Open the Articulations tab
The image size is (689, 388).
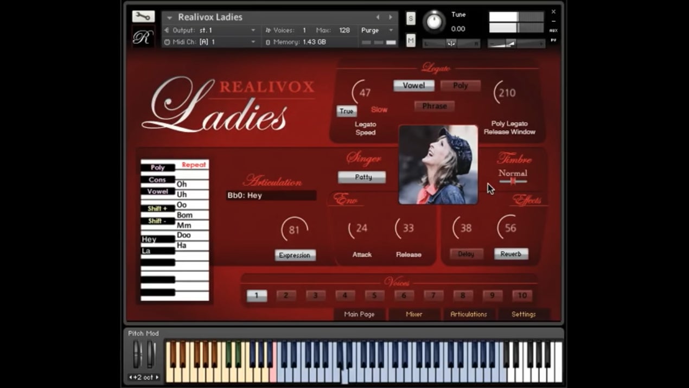(x=469, y=314)
